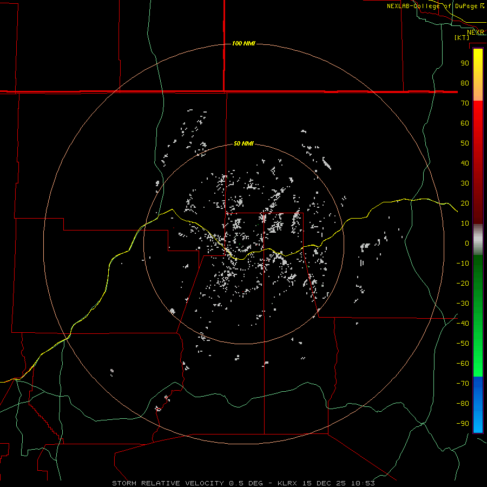The width and height of the screenshot is (487, 487).
Task: Click the -70 value on the velocity scale
Action: pos(463,384)
